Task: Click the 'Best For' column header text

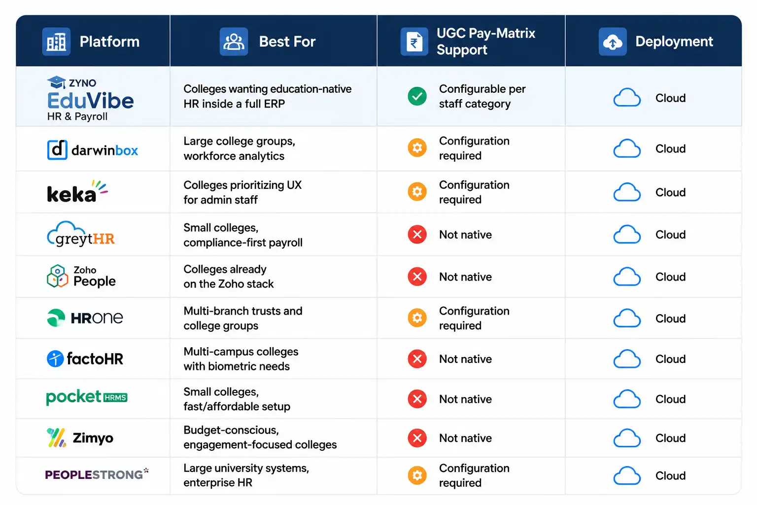Action: (x=287, y=42)
